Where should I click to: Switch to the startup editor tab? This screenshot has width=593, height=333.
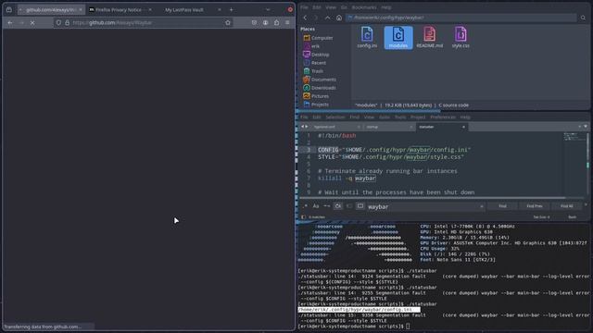click(388, 127)
